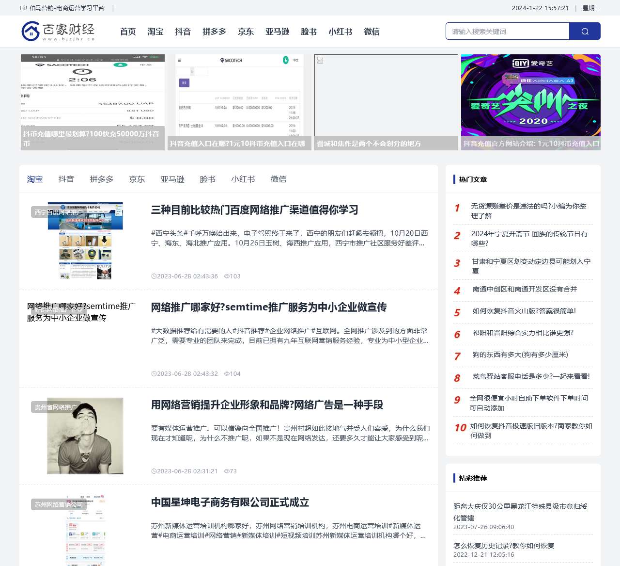Switch to the 微信 content tab
This screenshot has width=620, height=566.
[x=279, y=179]
